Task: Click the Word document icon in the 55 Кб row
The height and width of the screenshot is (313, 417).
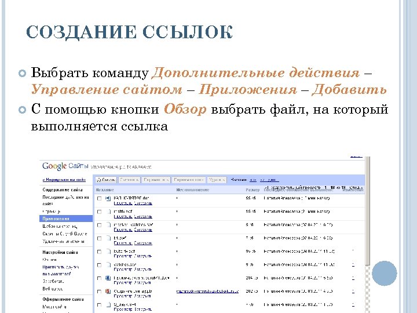Action: [108, 198]
